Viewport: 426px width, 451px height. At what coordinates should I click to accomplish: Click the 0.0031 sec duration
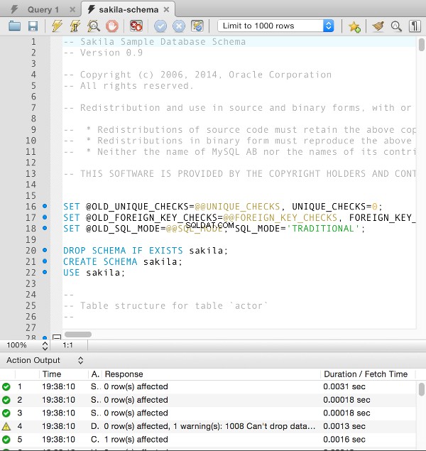pyautogui.click(x=344, y=386)
